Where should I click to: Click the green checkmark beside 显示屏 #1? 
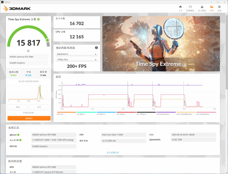click(x=20, y=140)
